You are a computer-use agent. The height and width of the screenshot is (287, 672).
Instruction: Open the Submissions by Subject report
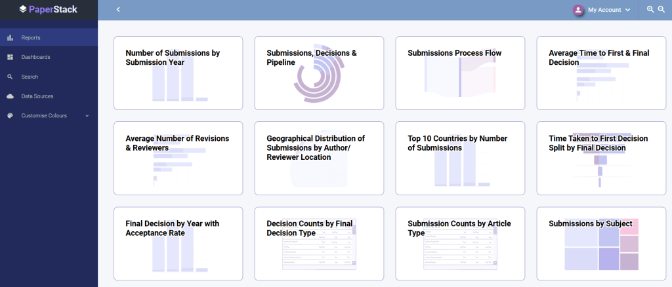tap(601, 243)
